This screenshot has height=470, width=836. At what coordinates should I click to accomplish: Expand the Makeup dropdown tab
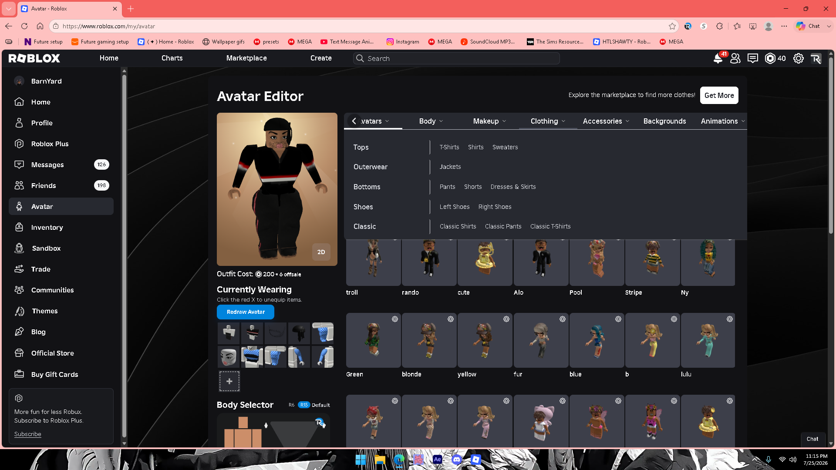tap(489, 121)
